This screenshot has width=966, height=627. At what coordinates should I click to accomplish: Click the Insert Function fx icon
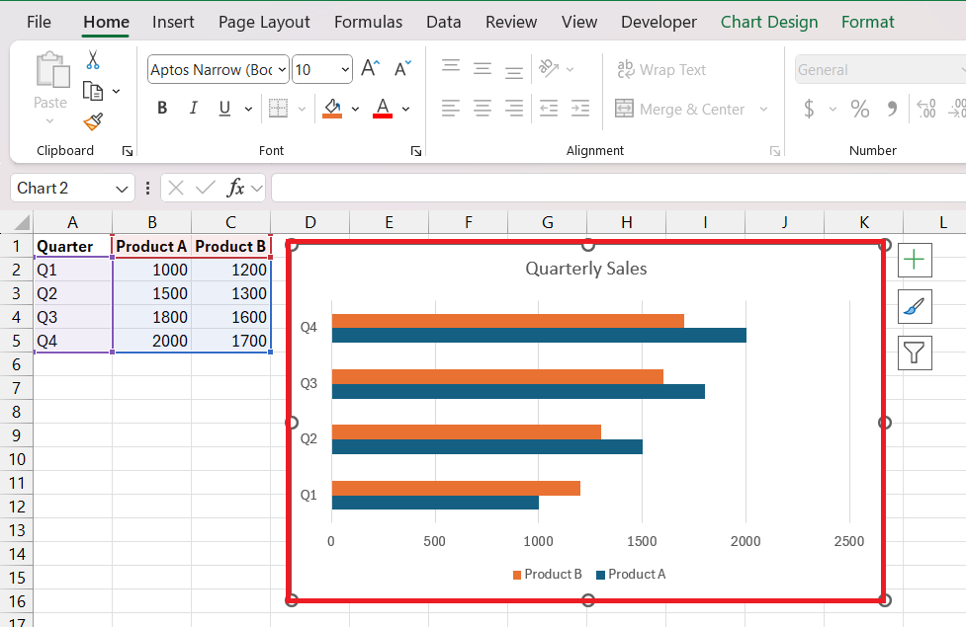[235, 188]
